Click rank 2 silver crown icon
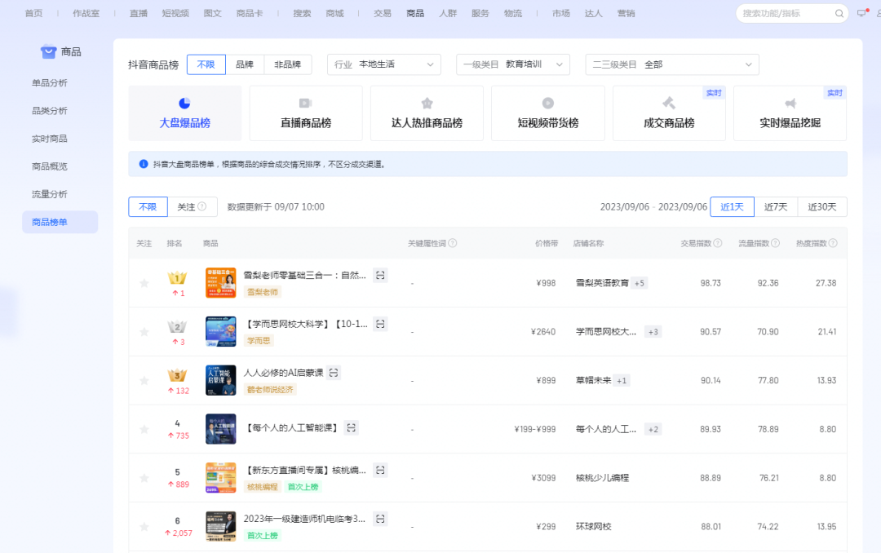Image resolution: width=881 pixels, height=553 pixels. (x=178, y=326)
